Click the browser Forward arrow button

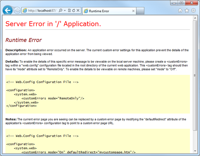[17, 10]
